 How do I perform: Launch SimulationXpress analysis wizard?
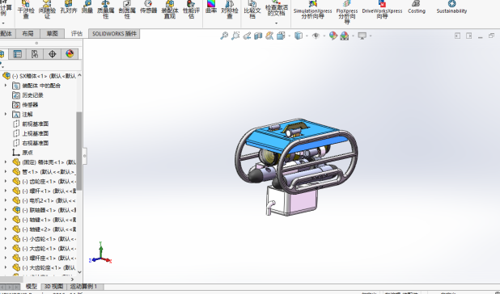[312, 9]
